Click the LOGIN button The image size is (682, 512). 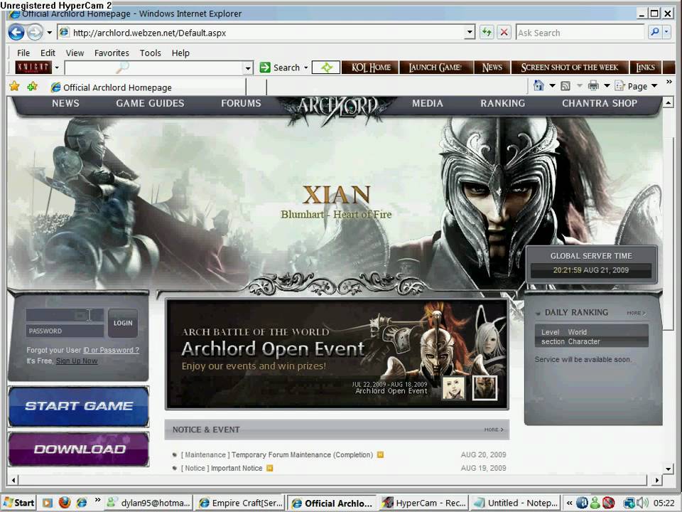pyautogui.click(x=123, y=323)
